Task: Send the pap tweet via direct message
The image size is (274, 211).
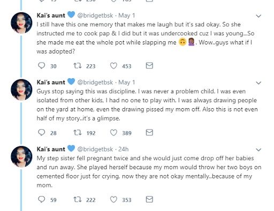Action: [x=149, y=66]
